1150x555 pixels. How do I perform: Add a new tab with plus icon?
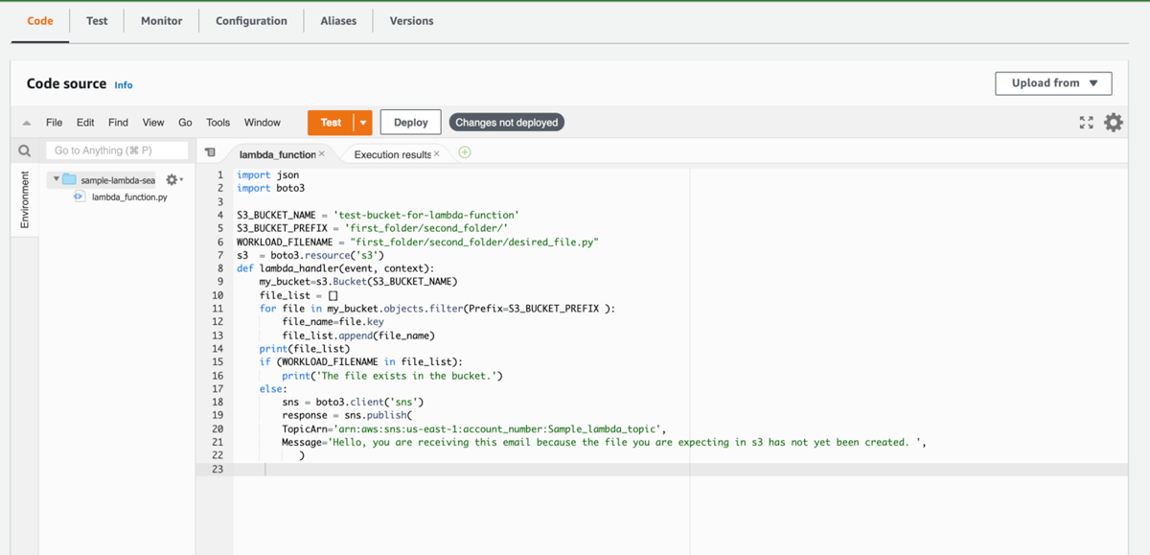(x=465, y=152)
